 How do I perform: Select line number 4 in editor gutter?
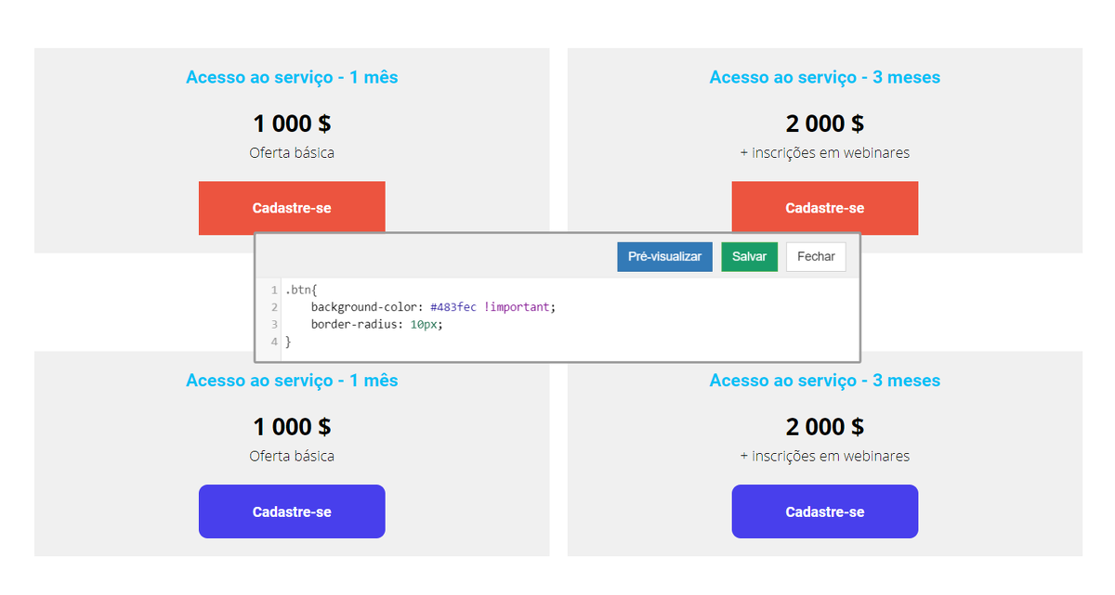[274, 343]
